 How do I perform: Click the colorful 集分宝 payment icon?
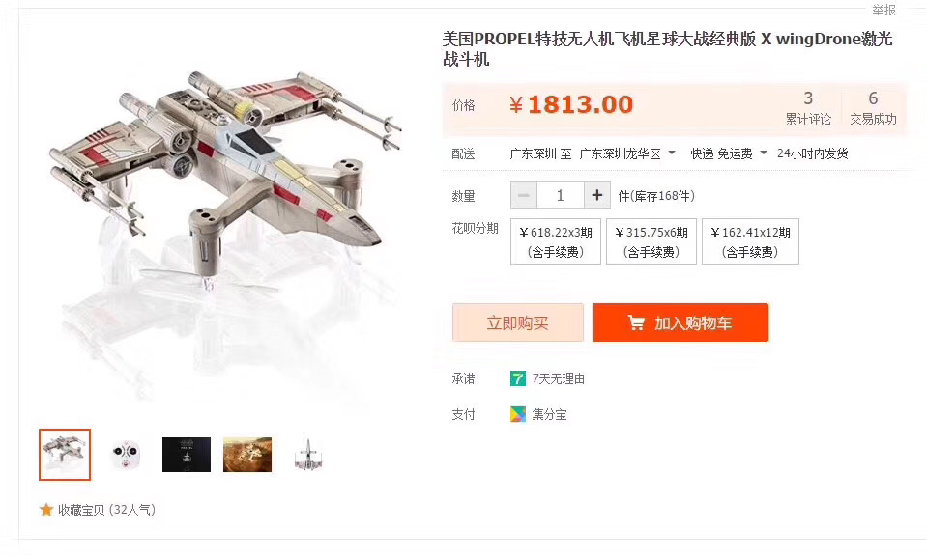click(518, 415)
